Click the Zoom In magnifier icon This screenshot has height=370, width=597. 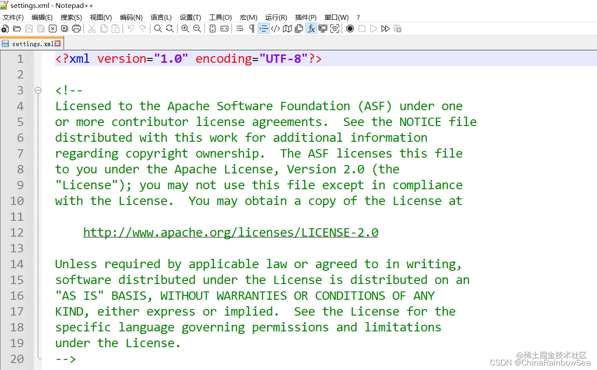(x=185, y=29)
